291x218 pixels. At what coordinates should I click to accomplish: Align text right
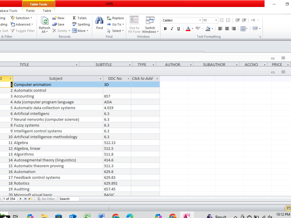click(x=234, y=29)
